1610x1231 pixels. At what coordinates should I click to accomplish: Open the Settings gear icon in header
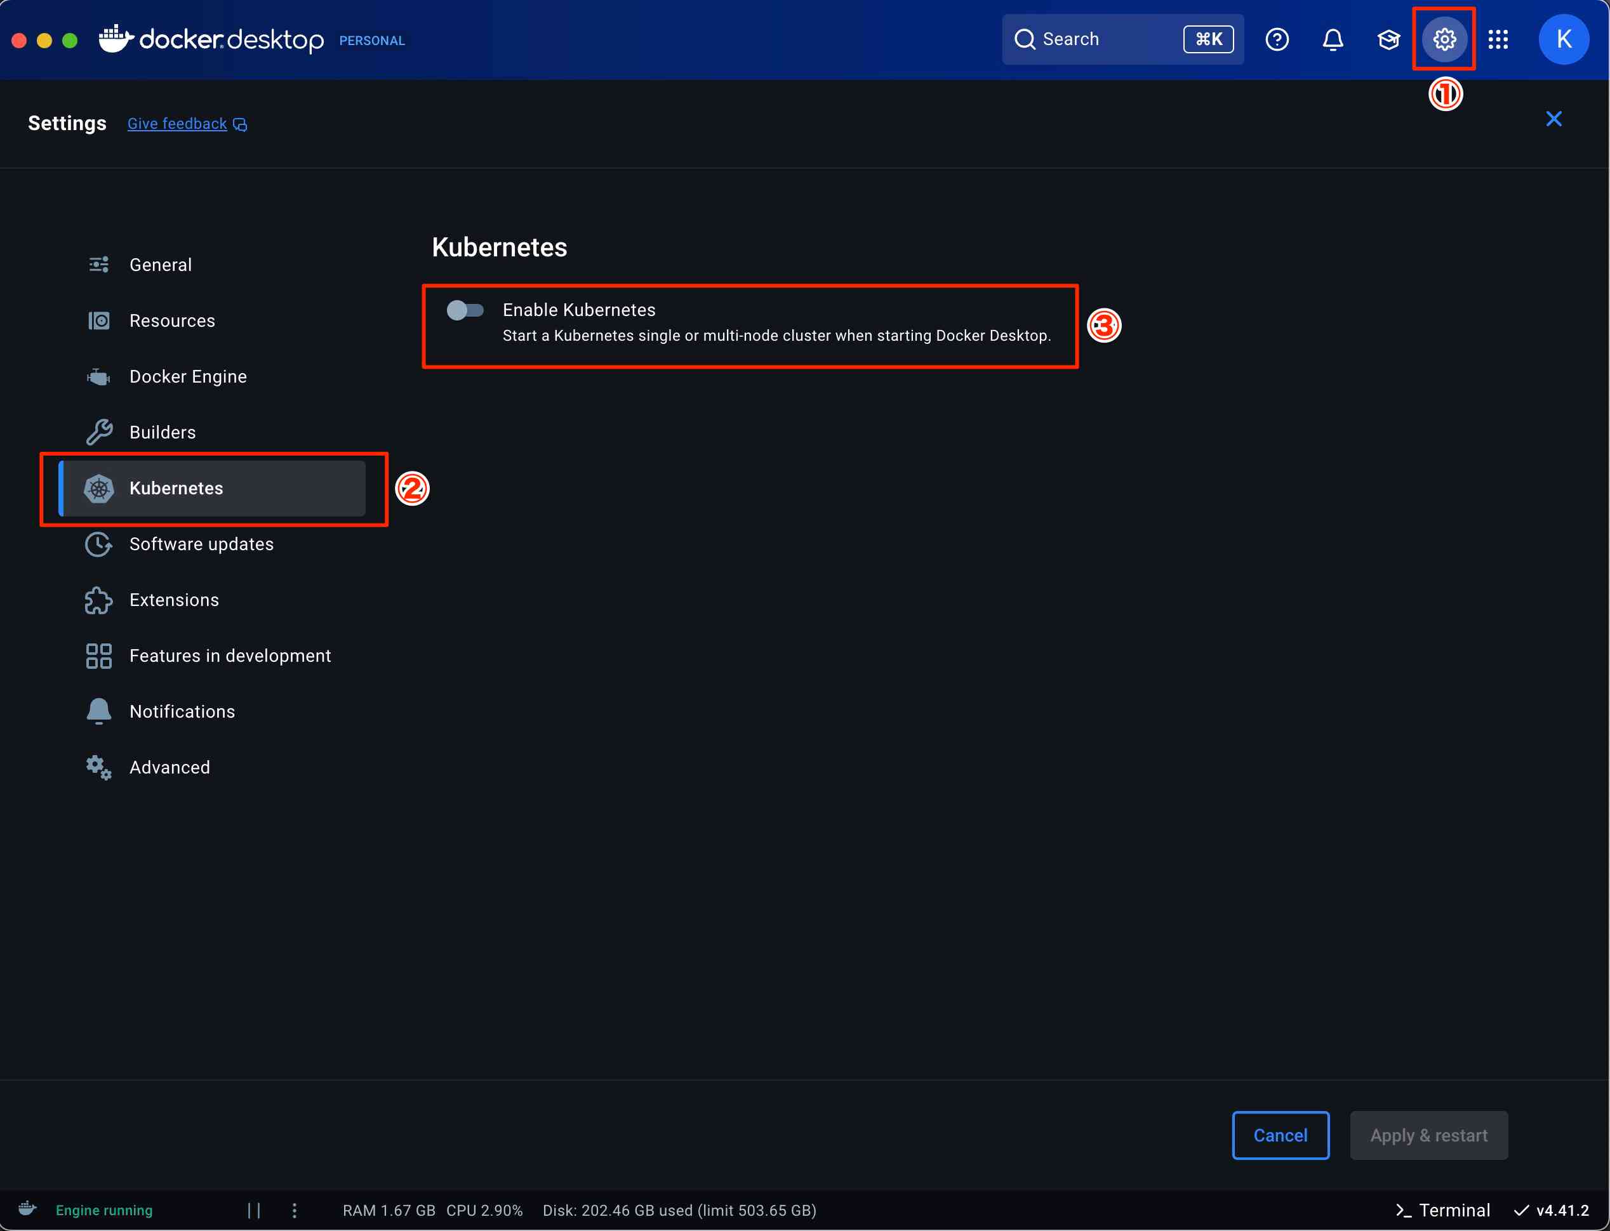point(1444,39)
